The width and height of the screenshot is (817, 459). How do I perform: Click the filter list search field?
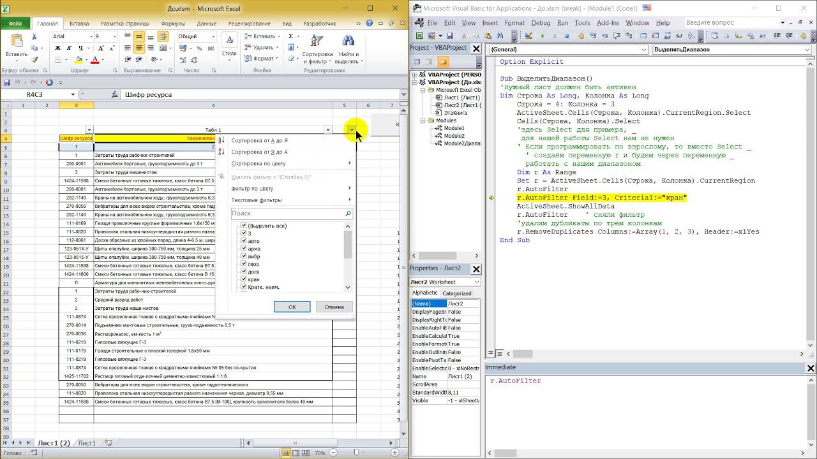pos(287,214)
